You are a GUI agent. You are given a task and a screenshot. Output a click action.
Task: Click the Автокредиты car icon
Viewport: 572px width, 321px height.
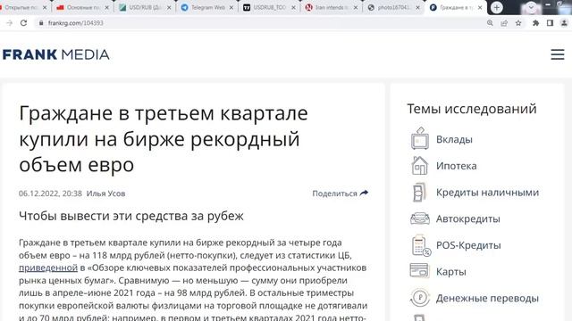420,218
